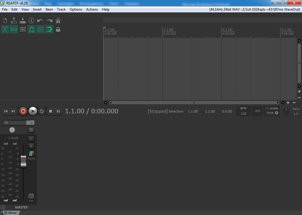The width and height of the screenshot is (302, 215).
Task: Open master track envelope trim menu
Action: pyautogui.click(x=31, y=196)
